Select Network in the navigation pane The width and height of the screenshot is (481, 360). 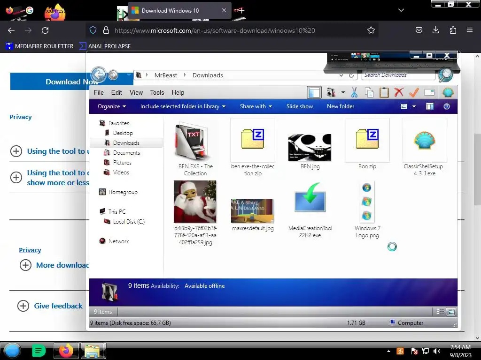(x=118, y=241)
